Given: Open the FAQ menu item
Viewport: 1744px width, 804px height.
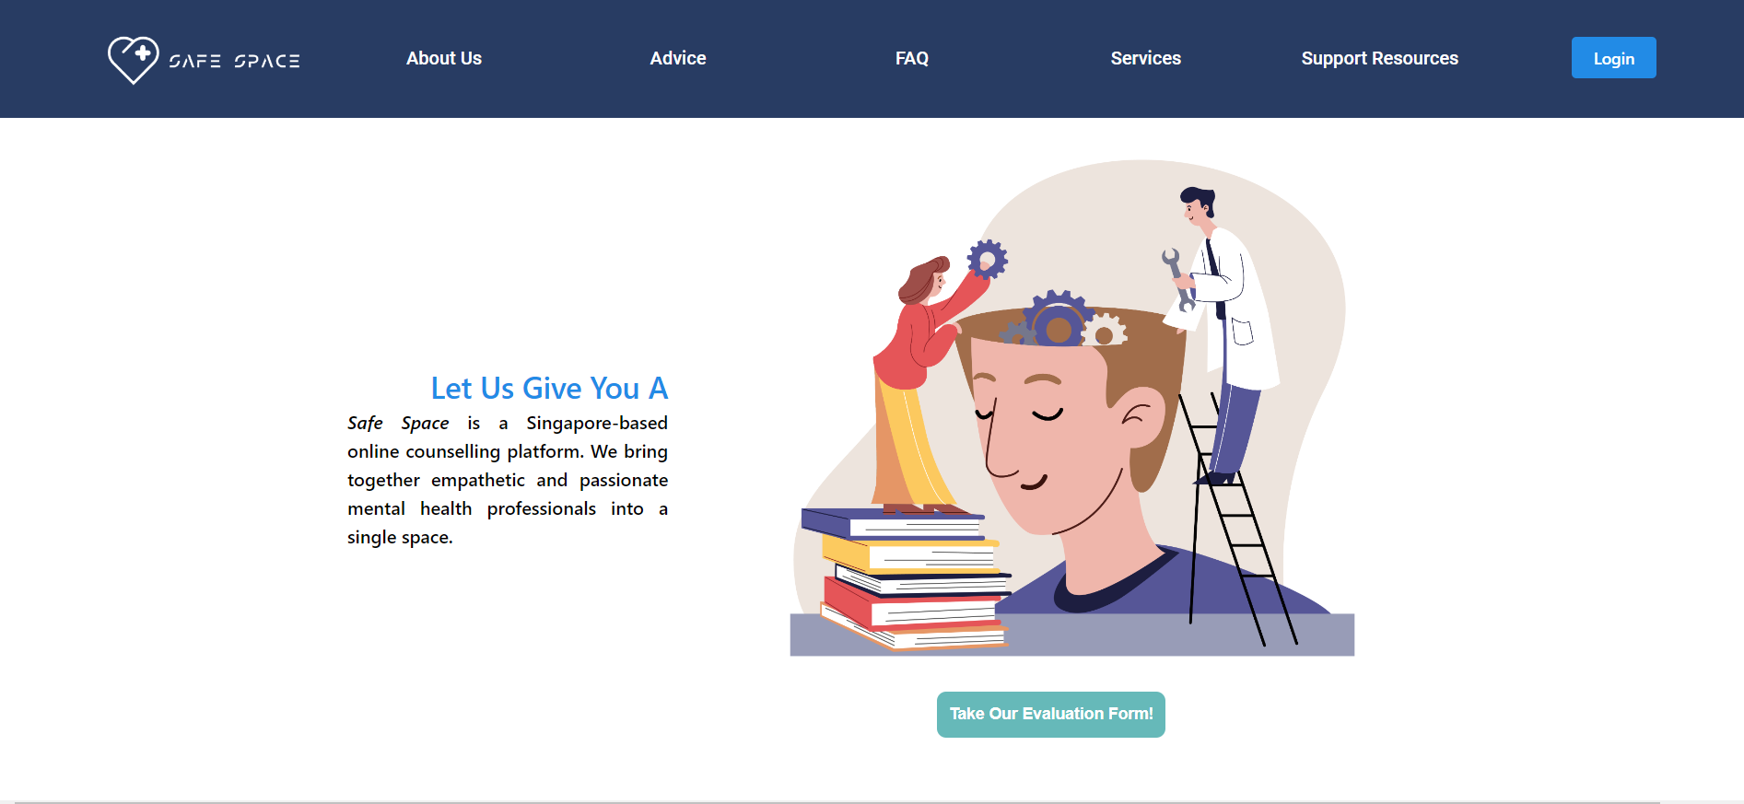Looking at the screenshot, I should (912, 58).
